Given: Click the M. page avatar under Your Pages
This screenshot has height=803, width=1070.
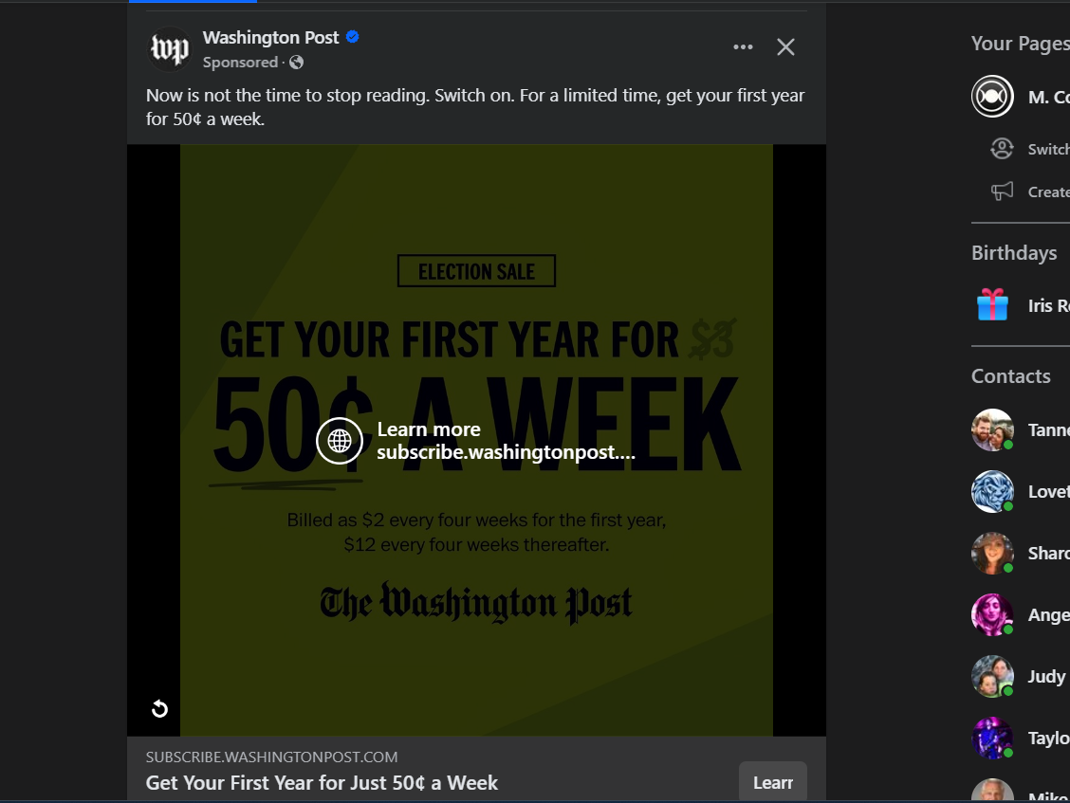Looking at the screenshot, I should (x=992, y=96).
